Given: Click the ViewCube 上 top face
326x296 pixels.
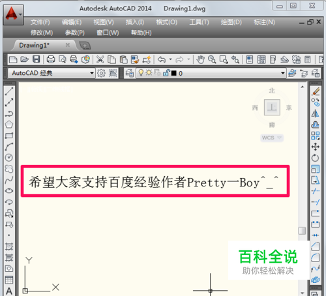Looking at the screenshot, I should [272, 108].
